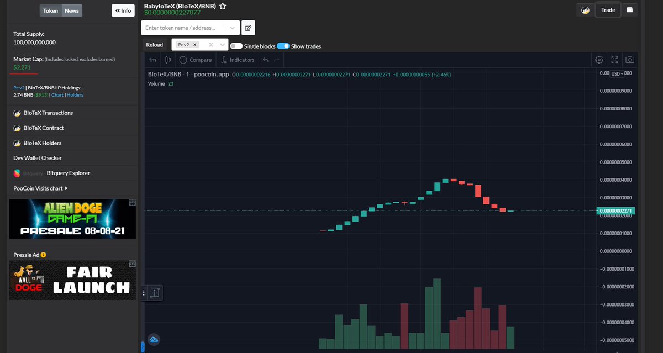Switch to the Token tab
Viewport: 663px width, 353px height.
tap(50, 10)
